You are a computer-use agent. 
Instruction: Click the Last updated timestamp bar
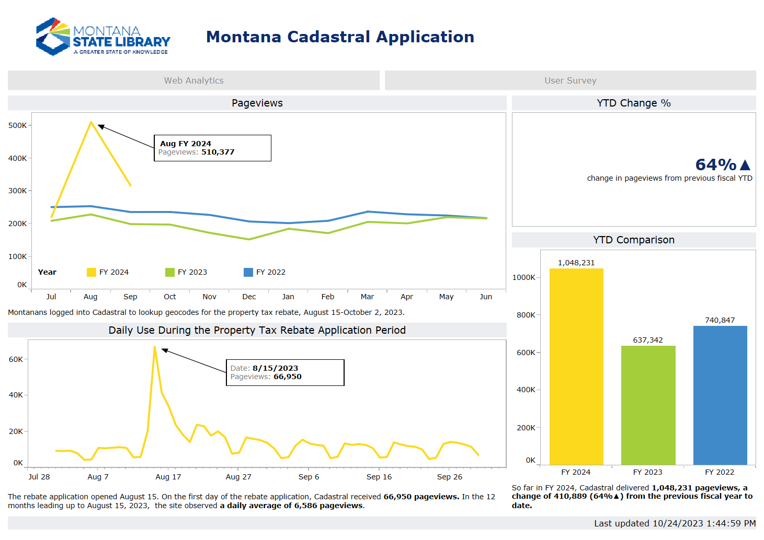675,523
